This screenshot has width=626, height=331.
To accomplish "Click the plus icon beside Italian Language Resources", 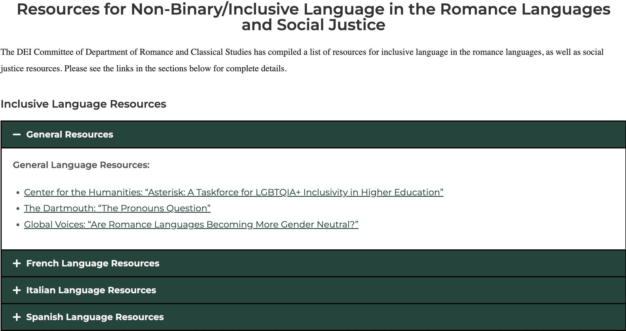I will click(17, 290).
